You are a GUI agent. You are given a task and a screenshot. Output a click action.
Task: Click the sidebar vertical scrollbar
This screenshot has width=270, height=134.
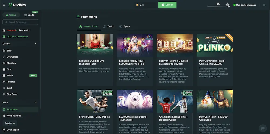pyautogui.click(x=40, y=68)
